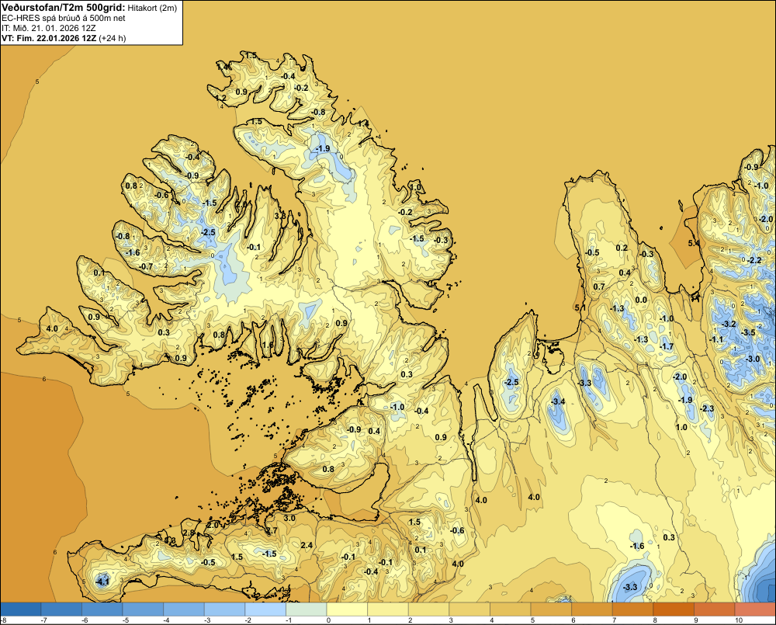Viewport: 776px width, 625px height.
Task: Click the legend tick label '-8'
Action: pos(4,620)
